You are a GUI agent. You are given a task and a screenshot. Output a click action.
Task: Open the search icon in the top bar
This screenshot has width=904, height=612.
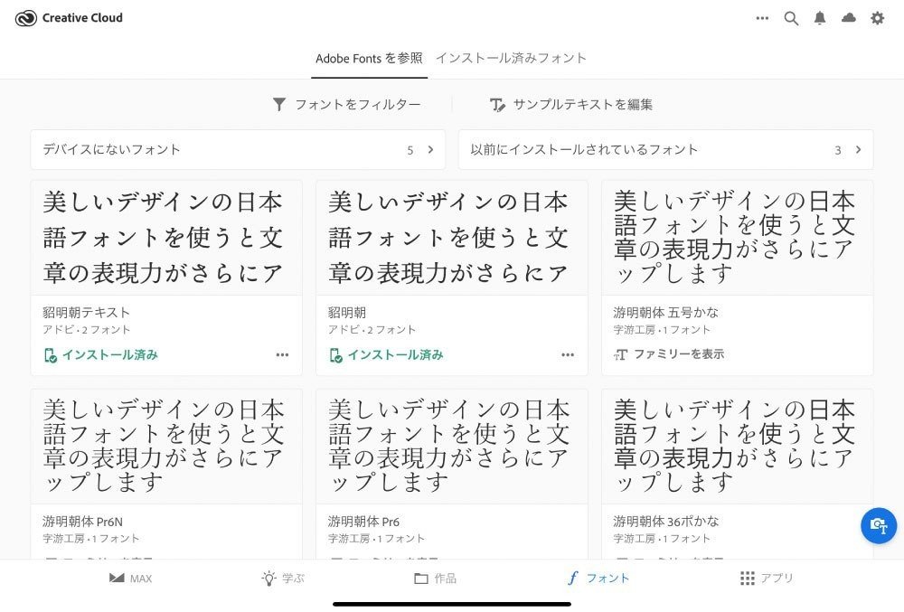[x=791, y=17]
